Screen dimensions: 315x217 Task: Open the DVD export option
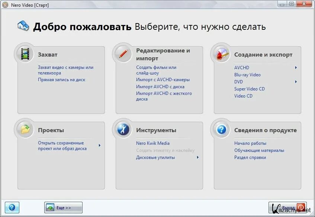pos(238,82)
